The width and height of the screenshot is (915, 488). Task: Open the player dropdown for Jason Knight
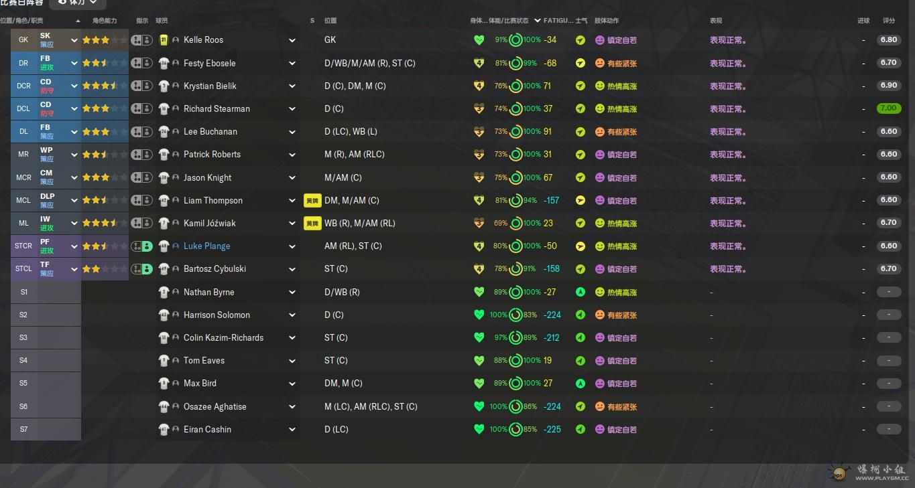coord(292,178)
